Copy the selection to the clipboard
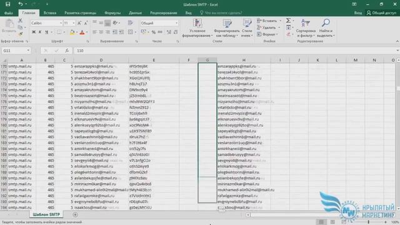The image size is (400, 225). click(21, 27)
